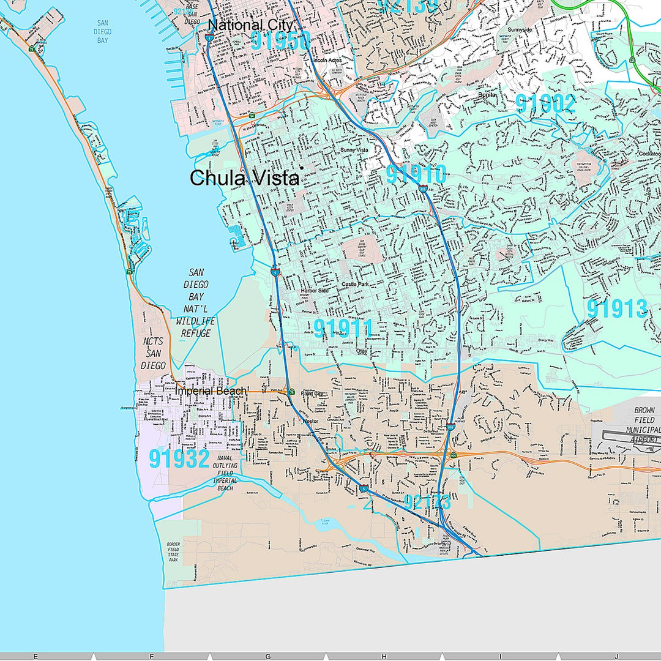Click the I-5 shield near the 92173 label
Image resolution: width=661 pixels, height=661 pixels.
click(x=364, y=488)
